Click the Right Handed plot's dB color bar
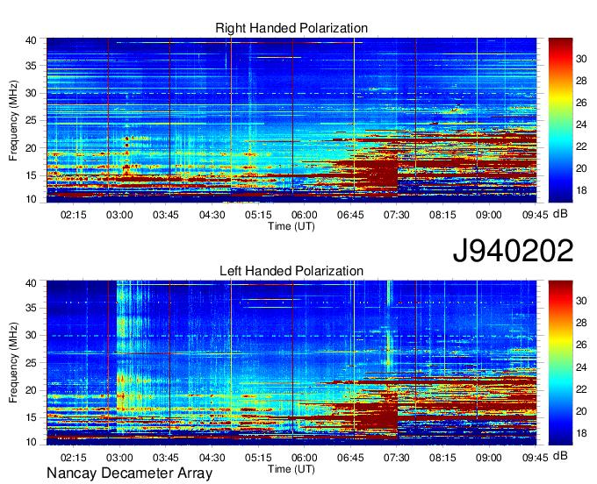 [x=560, y=120]
